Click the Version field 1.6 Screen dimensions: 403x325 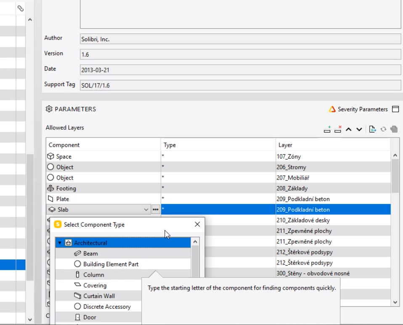(240, 55)
